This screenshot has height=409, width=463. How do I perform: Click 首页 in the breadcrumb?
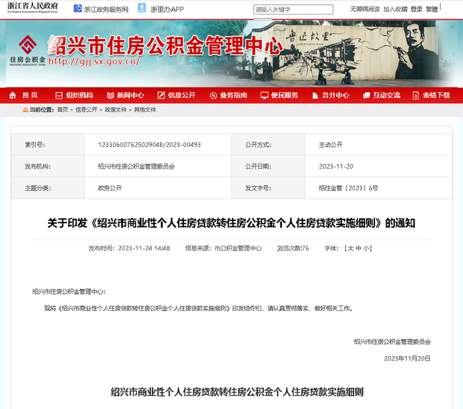point(63,110)
